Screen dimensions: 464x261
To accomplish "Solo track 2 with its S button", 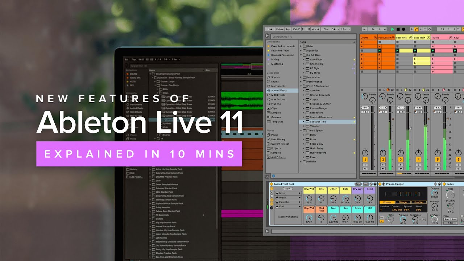I will pyautogui.click(x=383, y=165).
